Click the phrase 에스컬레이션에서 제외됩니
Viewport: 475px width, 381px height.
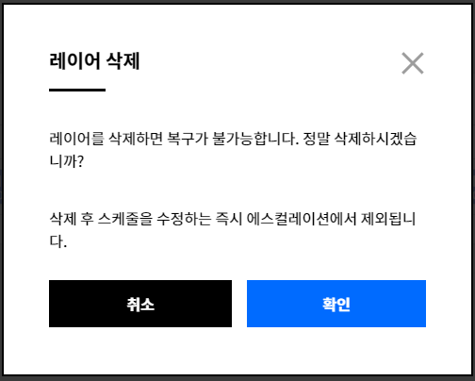331,219
